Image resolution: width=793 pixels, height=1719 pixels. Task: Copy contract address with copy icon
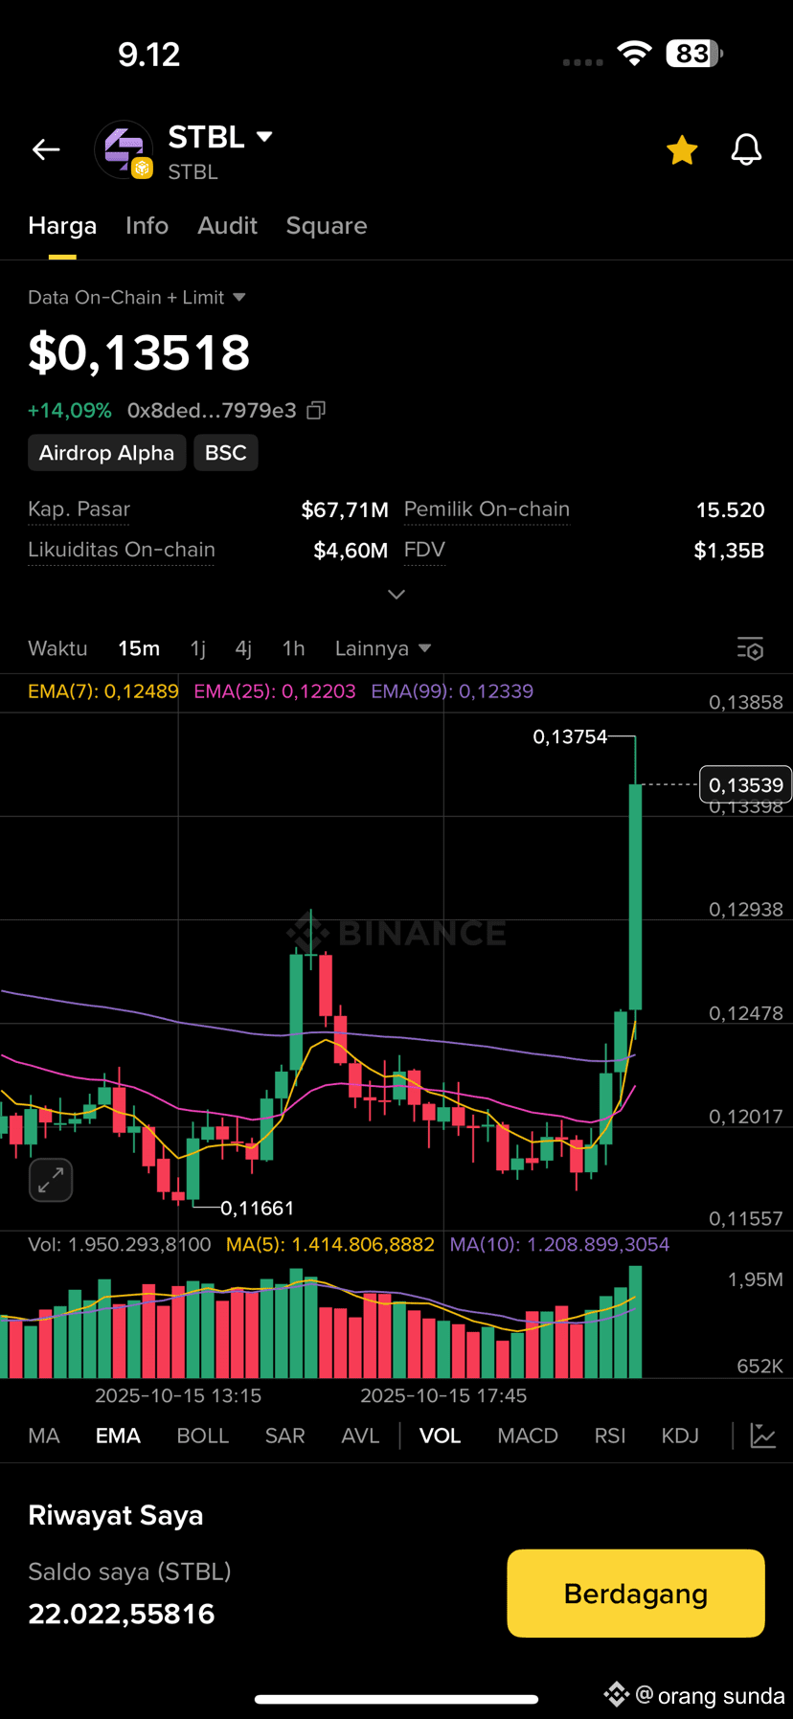[x=316, y=411]
